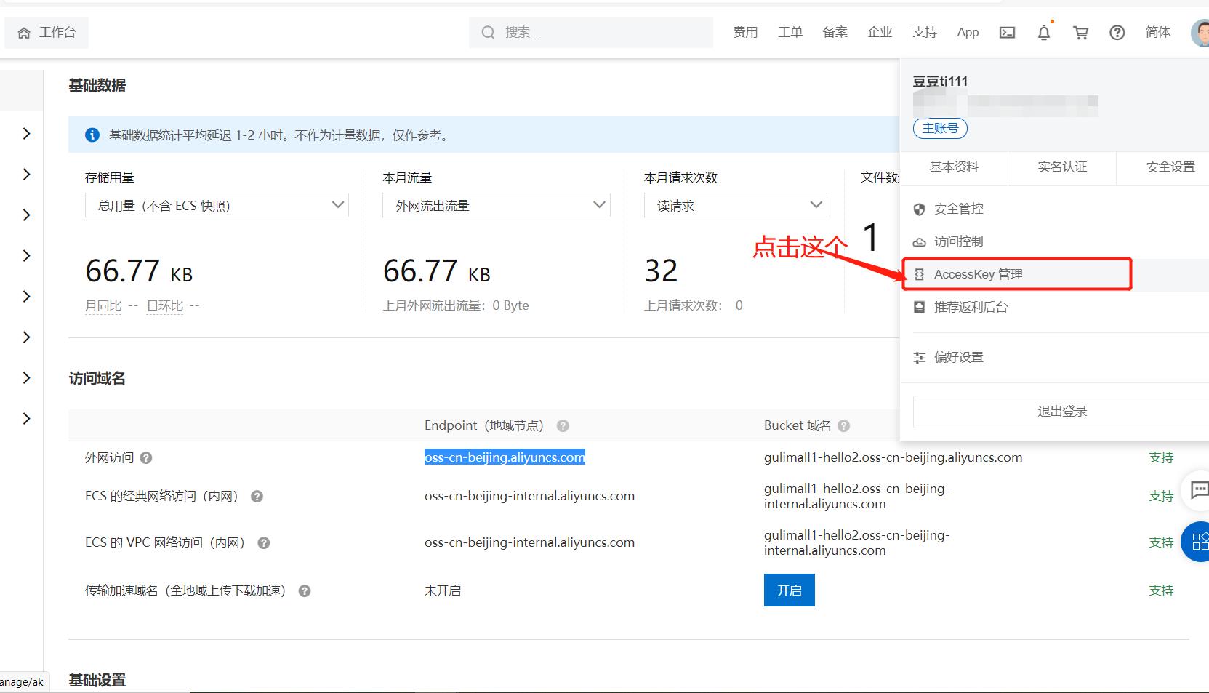Click help icon next to 传输加速域名
1209x693 pixels.
(305, 591)
